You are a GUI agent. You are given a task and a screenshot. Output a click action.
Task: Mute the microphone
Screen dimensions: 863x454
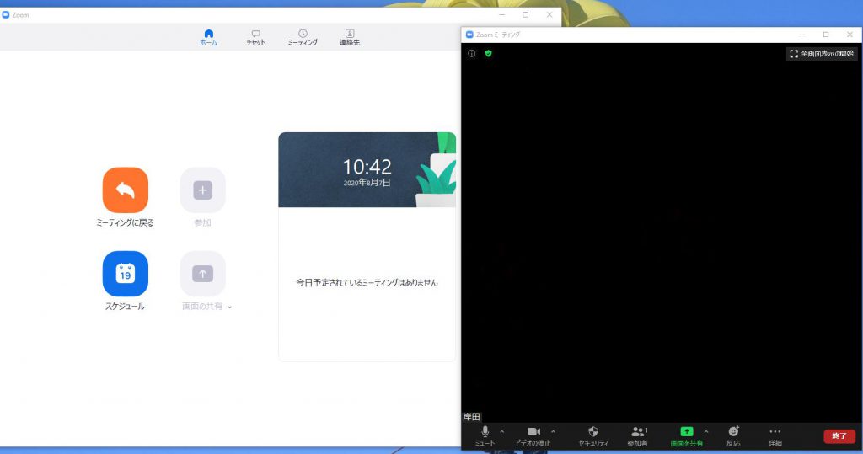point(485,432)
